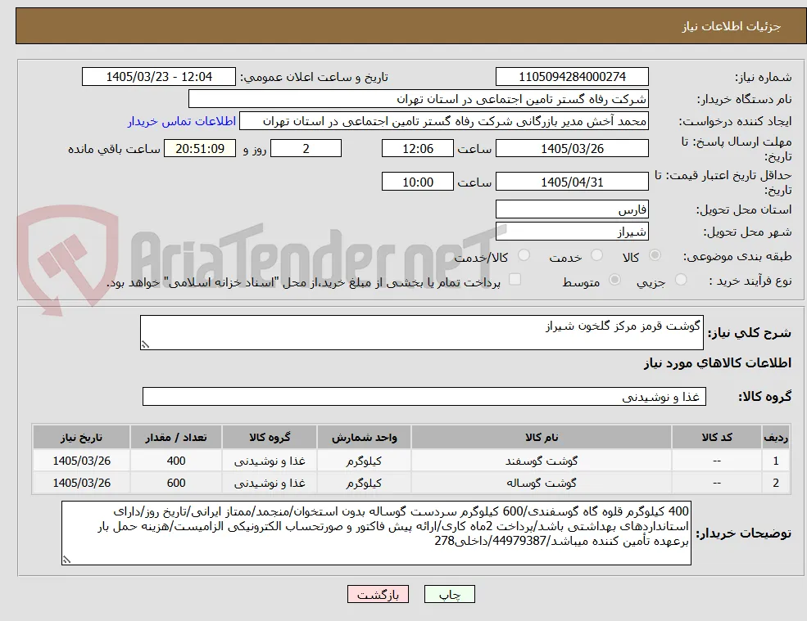Click the validity time field 10:00
The width and height of the screenshot is (807, 621).
point(417,182)
